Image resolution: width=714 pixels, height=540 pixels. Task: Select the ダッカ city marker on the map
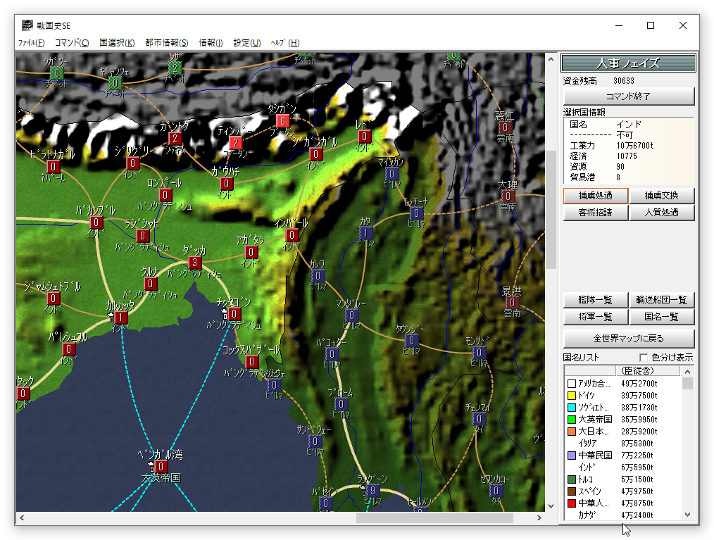point(195,263)
